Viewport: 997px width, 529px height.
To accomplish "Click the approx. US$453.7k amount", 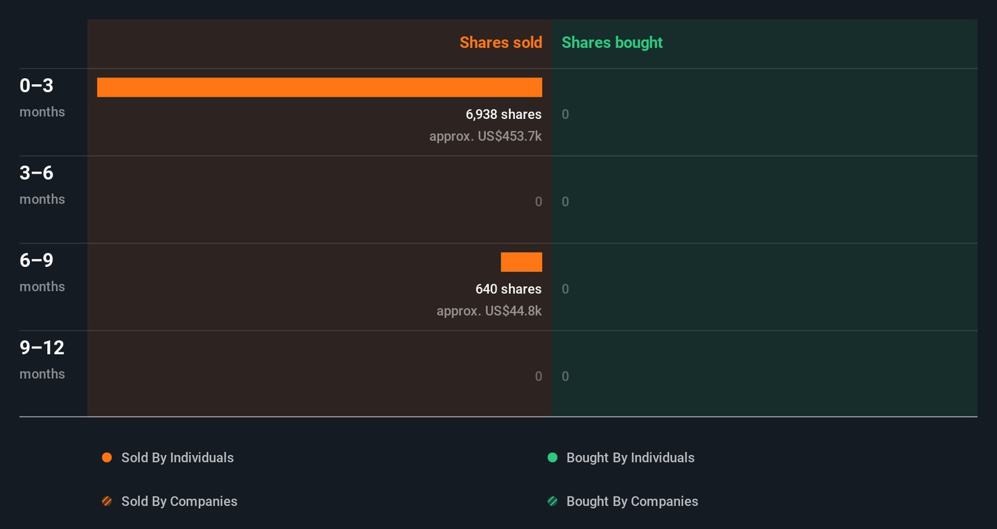I will click(485, 136).
